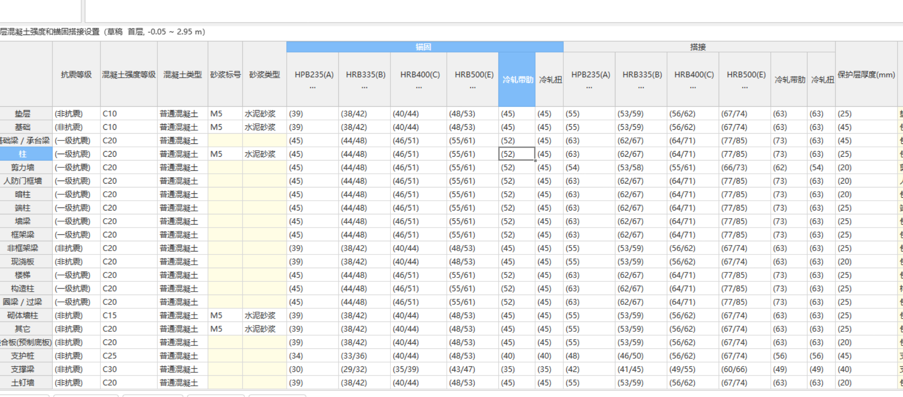Click (非抗震) in the 现浇板 row
This screenshot has width=903, height=397.
click(76, 262)
